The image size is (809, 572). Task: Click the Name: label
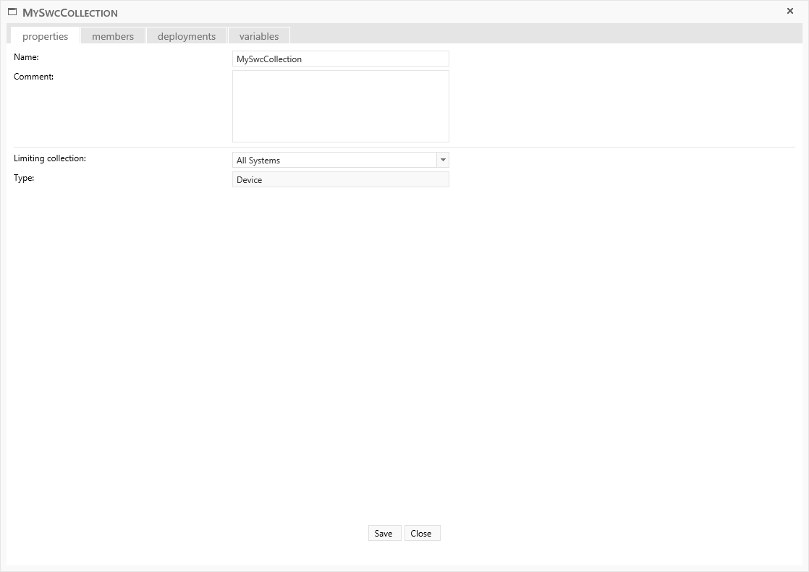point(26,57)
